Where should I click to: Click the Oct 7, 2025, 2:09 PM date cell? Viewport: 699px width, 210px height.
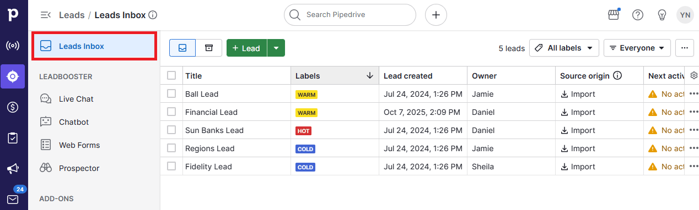pos(422,112)
